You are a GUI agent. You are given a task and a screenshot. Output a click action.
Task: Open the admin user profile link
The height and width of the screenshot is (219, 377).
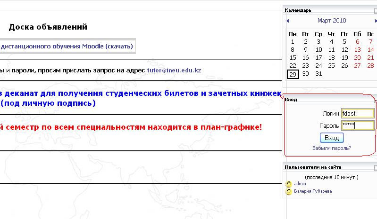tap(300, 184)
